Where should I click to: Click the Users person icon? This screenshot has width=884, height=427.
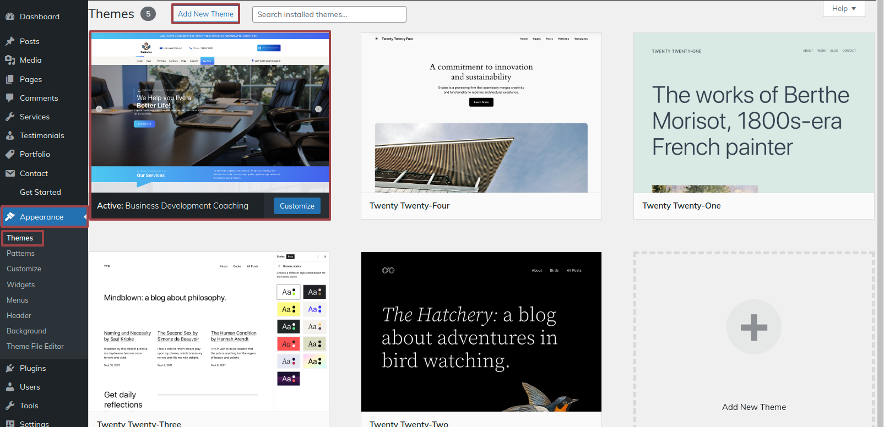click(10, 387)
